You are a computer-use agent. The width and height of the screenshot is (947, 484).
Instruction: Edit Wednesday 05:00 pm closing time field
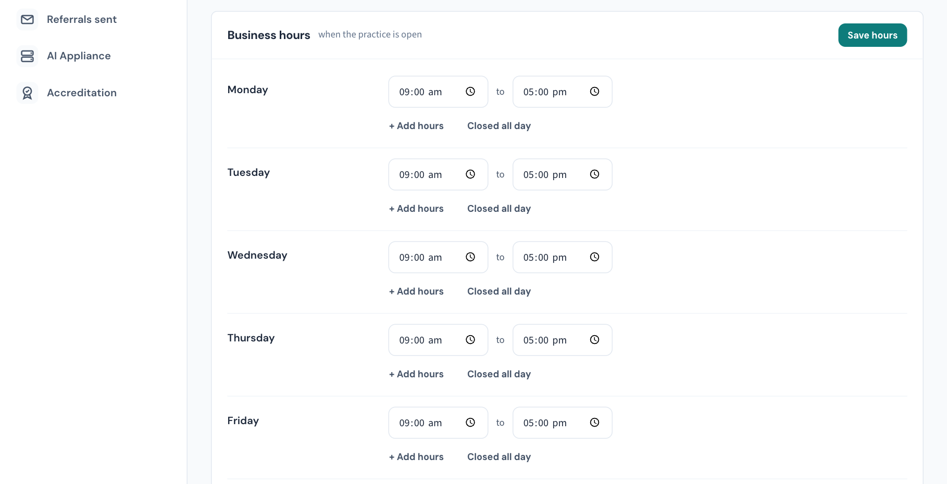pyautogui.click(x=562, y=257)
